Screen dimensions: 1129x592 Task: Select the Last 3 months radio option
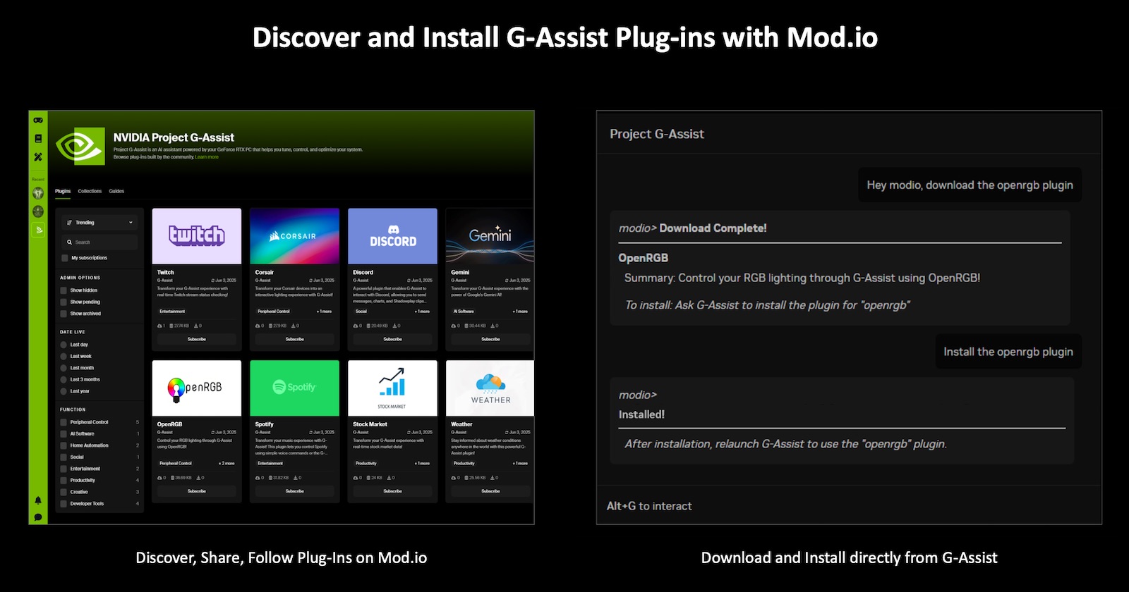tap(64, 379)
